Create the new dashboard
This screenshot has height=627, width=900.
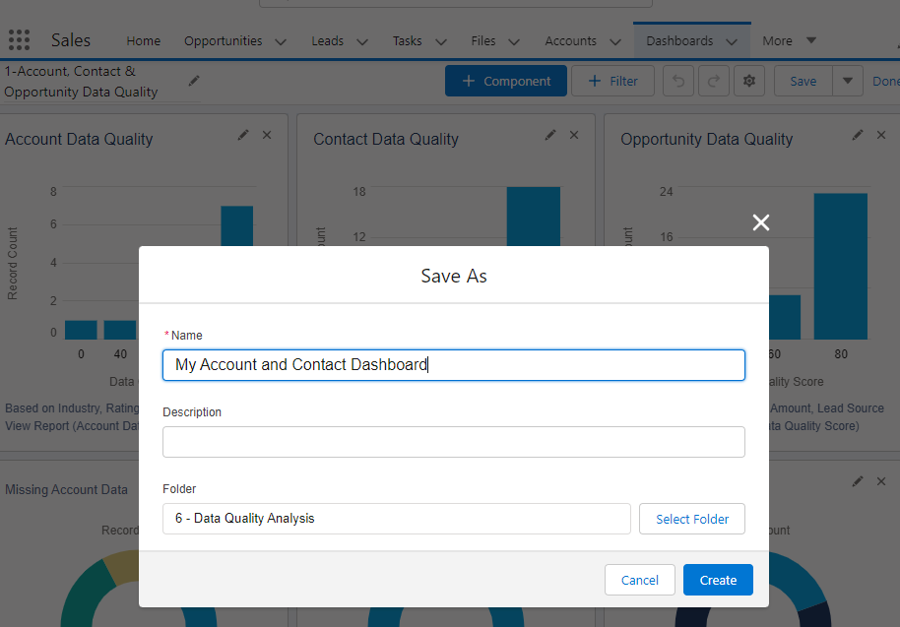[x=718, y=580]
